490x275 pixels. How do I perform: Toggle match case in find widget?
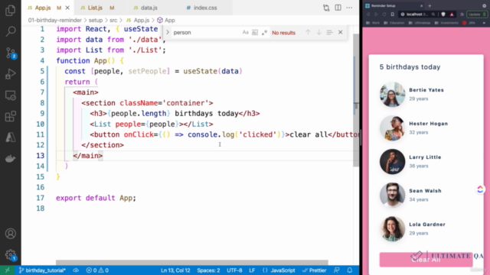pos(245,32)
